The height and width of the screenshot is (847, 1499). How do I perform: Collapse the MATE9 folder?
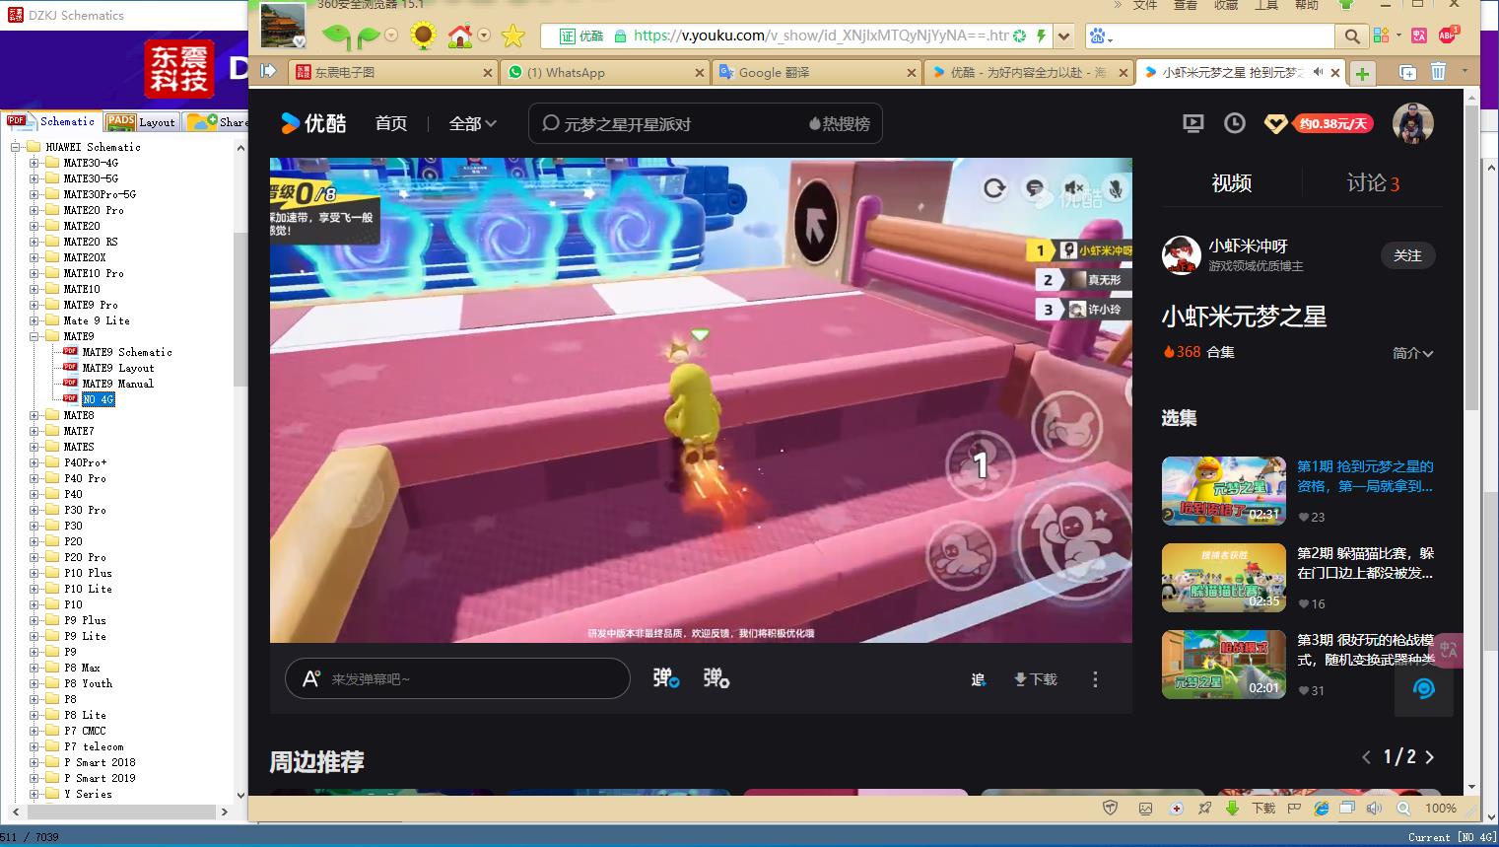click(34, 336)
